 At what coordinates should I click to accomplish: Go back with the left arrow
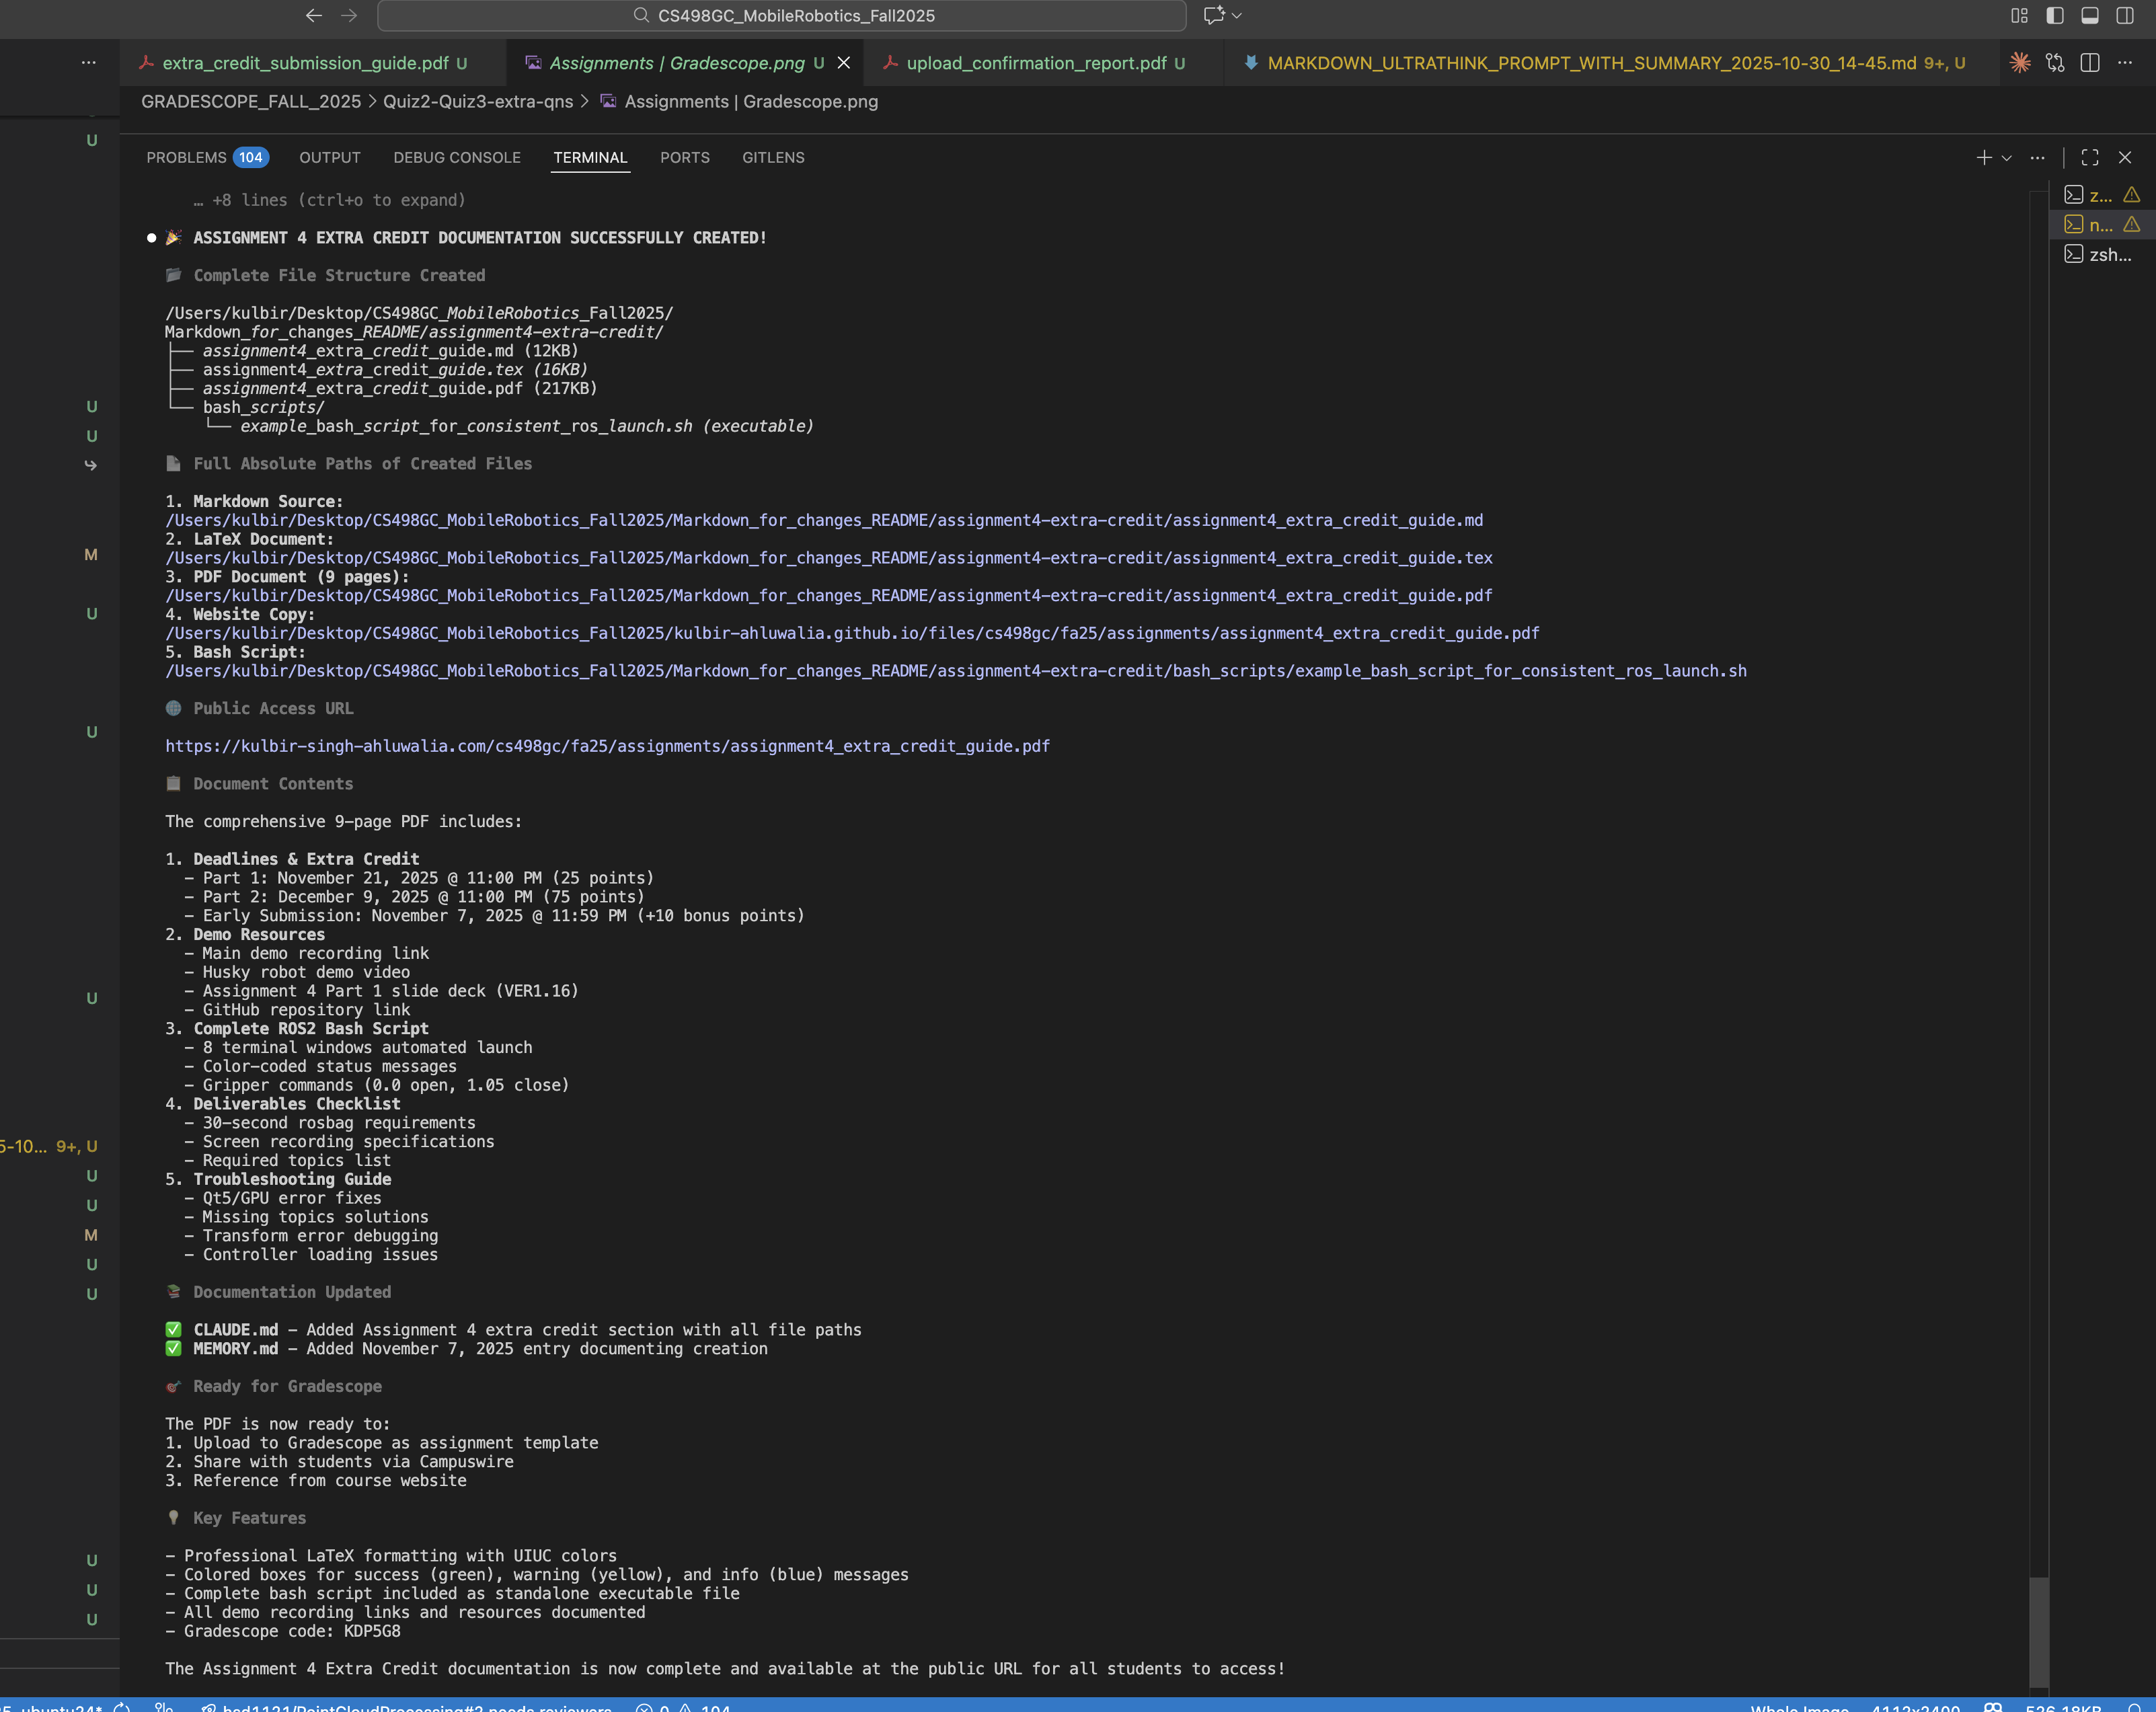[x=314, y=15]
